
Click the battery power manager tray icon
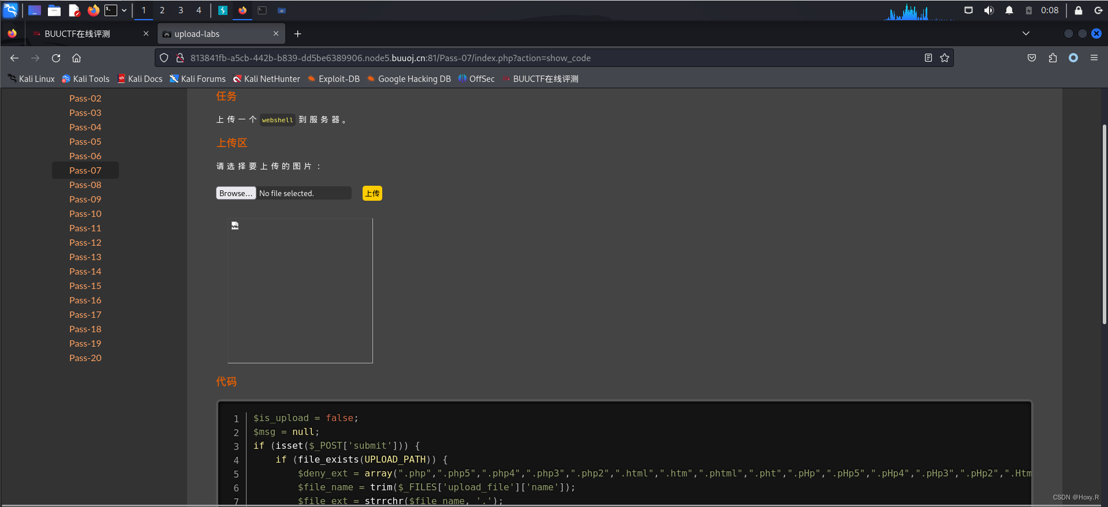(1029, 10)
